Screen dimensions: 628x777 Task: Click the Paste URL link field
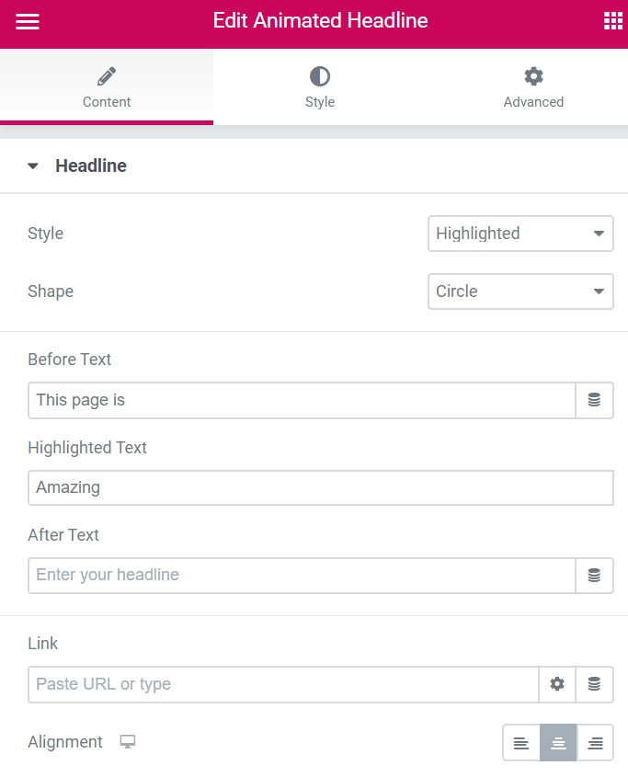[x=283, y=684]
